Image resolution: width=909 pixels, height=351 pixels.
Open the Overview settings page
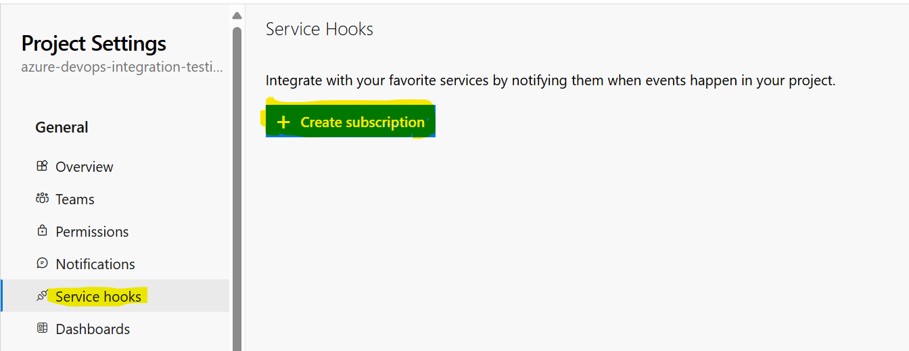point(84,167)
